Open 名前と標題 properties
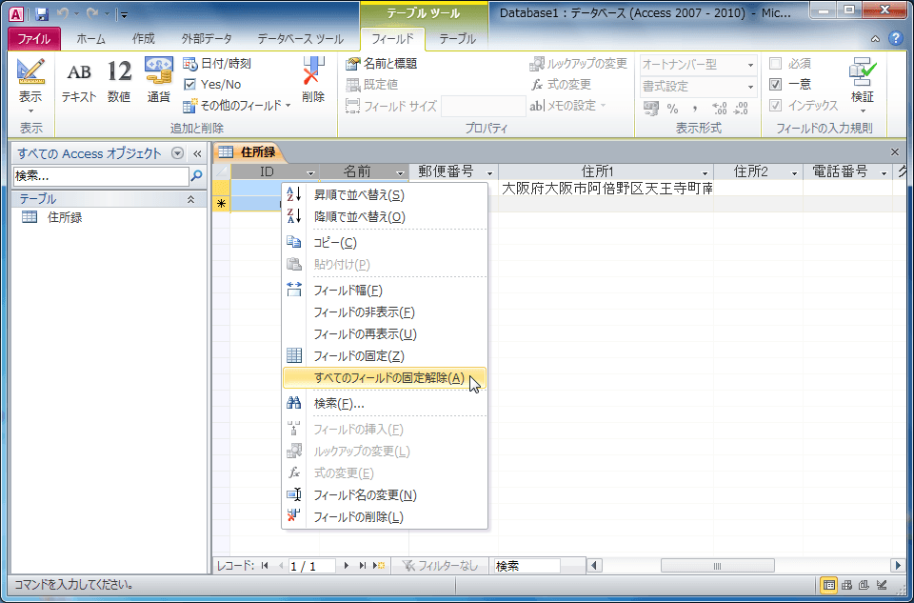The width and height of the screenshot is (914, 603). coord(382,64)
